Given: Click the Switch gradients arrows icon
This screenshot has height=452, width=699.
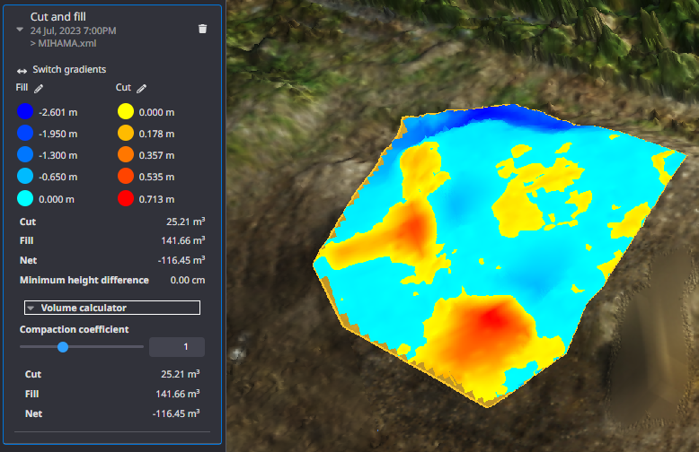Looking at the screenshot, I should [22, 71].
